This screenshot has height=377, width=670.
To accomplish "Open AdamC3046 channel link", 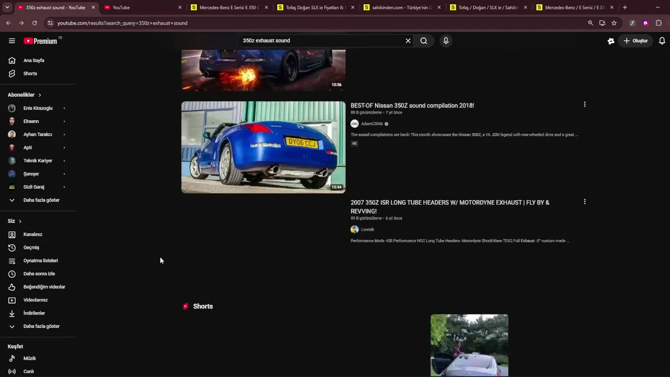I will [372, 124].
